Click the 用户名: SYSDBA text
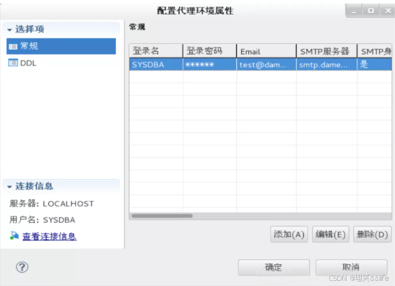The width and height of the screenshot is (395, 286). 42,220
